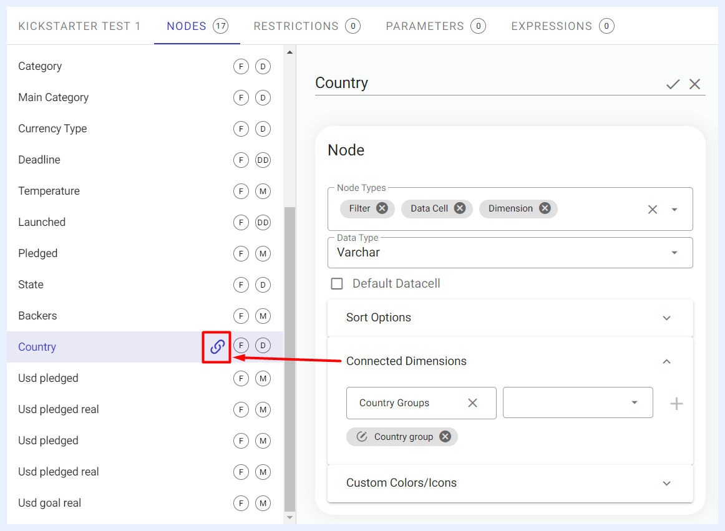
Task: Click the F badge on the Pledged row
Action: tap(241, 253)
